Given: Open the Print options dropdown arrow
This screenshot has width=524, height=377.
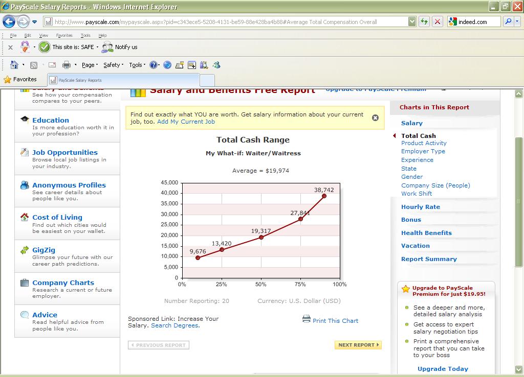Looking at the screenshot, I should tap(76, 65).
